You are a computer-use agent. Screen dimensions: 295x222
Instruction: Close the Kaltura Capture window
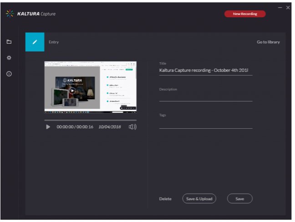(x=288, y=7)
